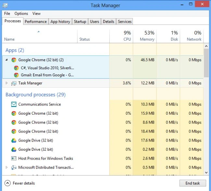
Task: Click the Background processes (29) group heading
Action: (35, 95)
